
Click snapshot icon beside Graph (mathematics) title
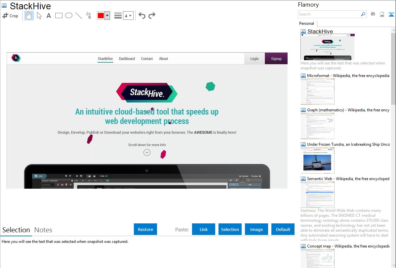[303, 110]
